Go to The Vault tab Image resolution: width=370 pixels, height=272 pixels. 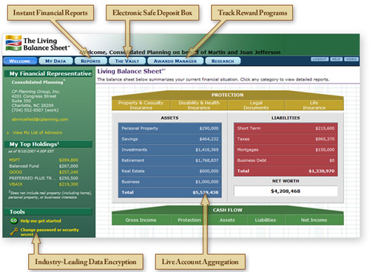pyautogui.click(x=127, y=61)
